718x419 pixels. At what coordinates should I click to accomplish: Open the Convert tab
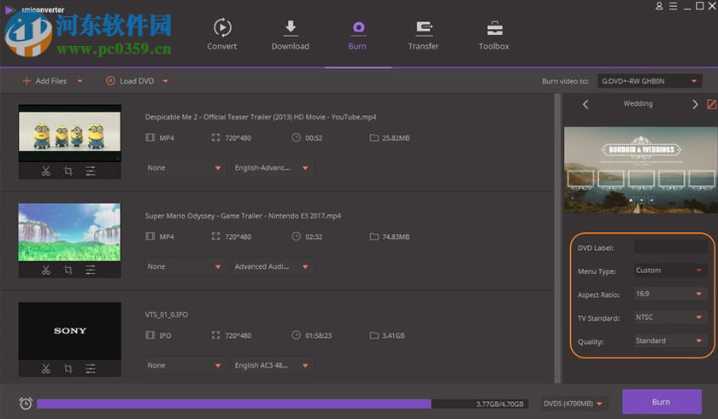coord(221,34)
